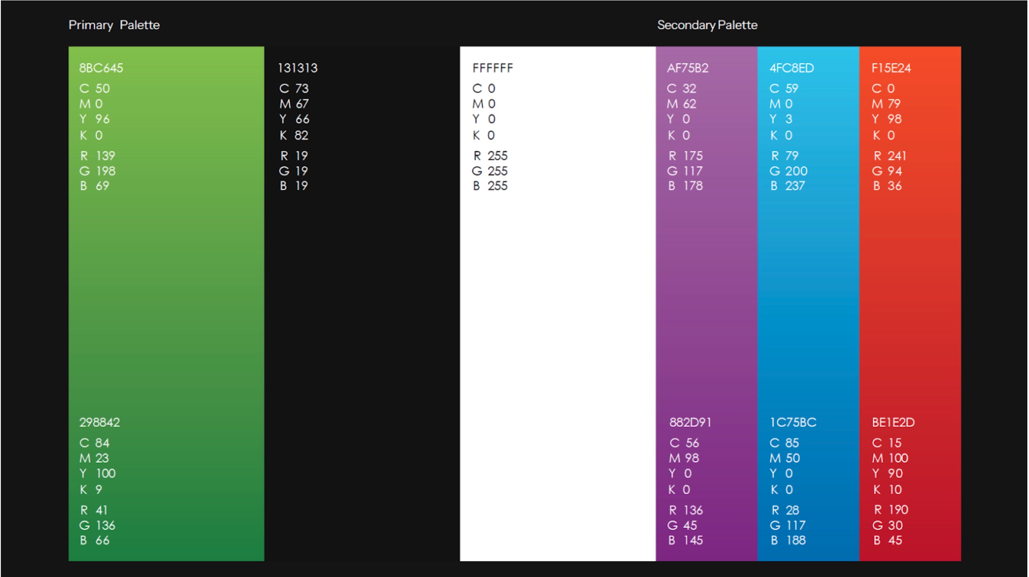This screenshot has width=1029, height=577.
Task: Click the RGB values under F15E24
Action: click(x=890, y=171)
